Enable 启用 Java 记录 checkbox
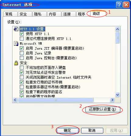 pyautogui.click(x=22, y=53)
